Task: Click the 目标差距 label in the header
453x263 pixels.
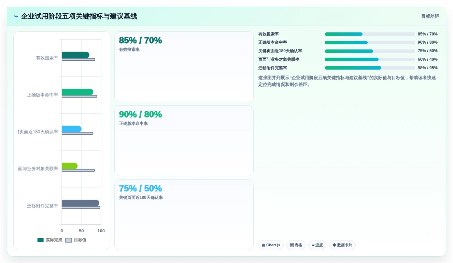Action: pyautogui.click(x=430, y=16)
